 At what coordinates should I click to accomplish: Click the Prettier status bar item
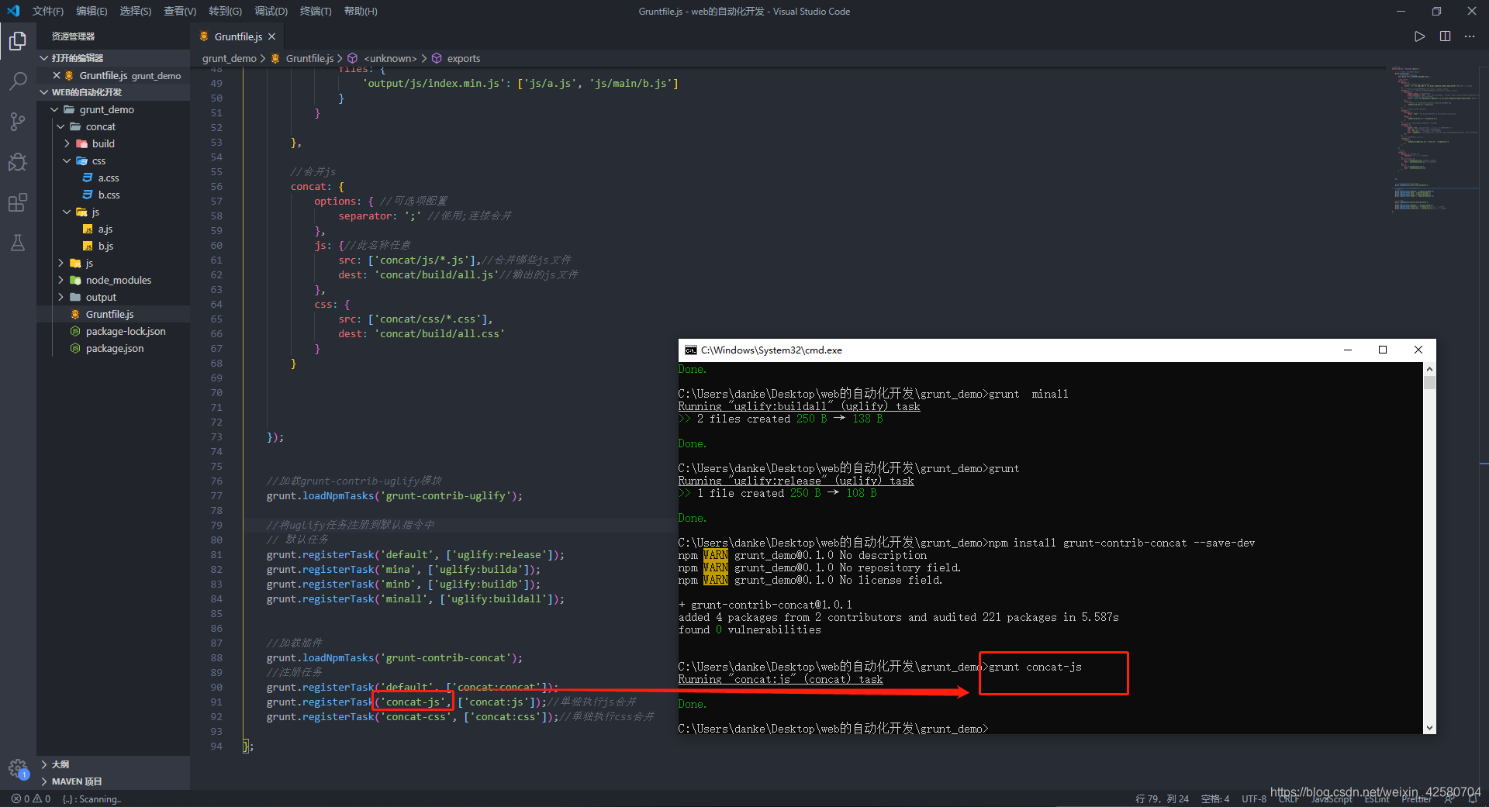pos(1416,798)
